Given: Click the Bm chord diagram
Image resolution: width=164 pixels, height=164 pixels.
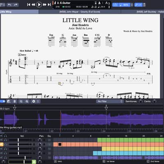Looking at the screenshot, I should point(86,40).
